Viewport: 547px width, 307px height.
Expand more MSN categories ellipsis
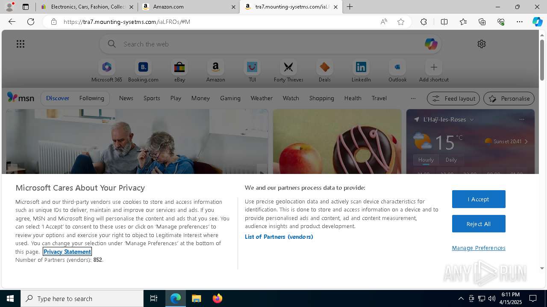(413, 98)
